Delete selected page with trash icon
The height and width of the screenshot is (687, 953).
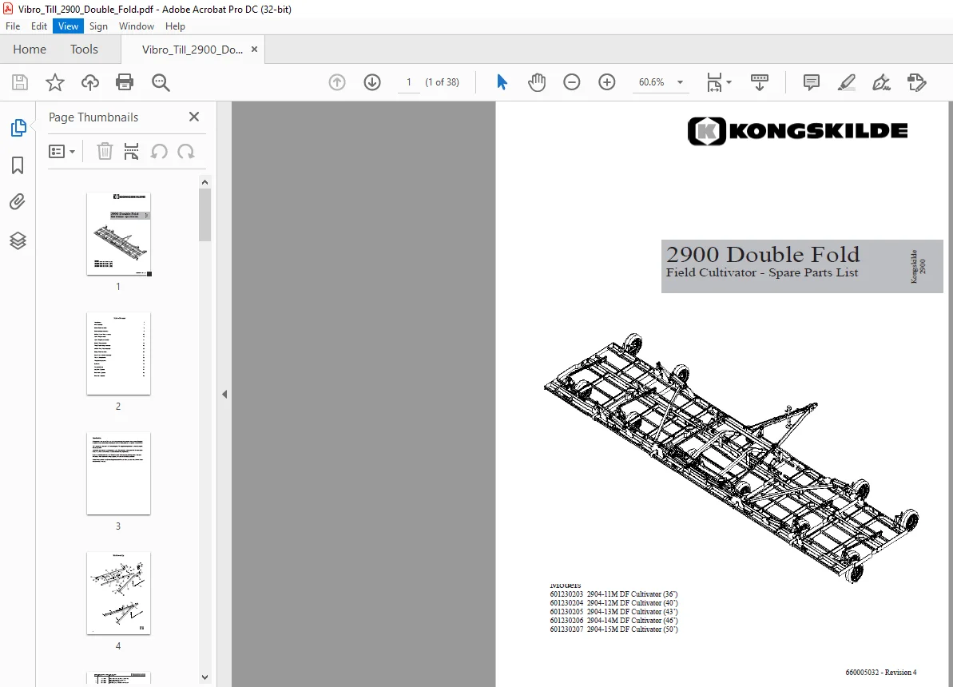105,152
